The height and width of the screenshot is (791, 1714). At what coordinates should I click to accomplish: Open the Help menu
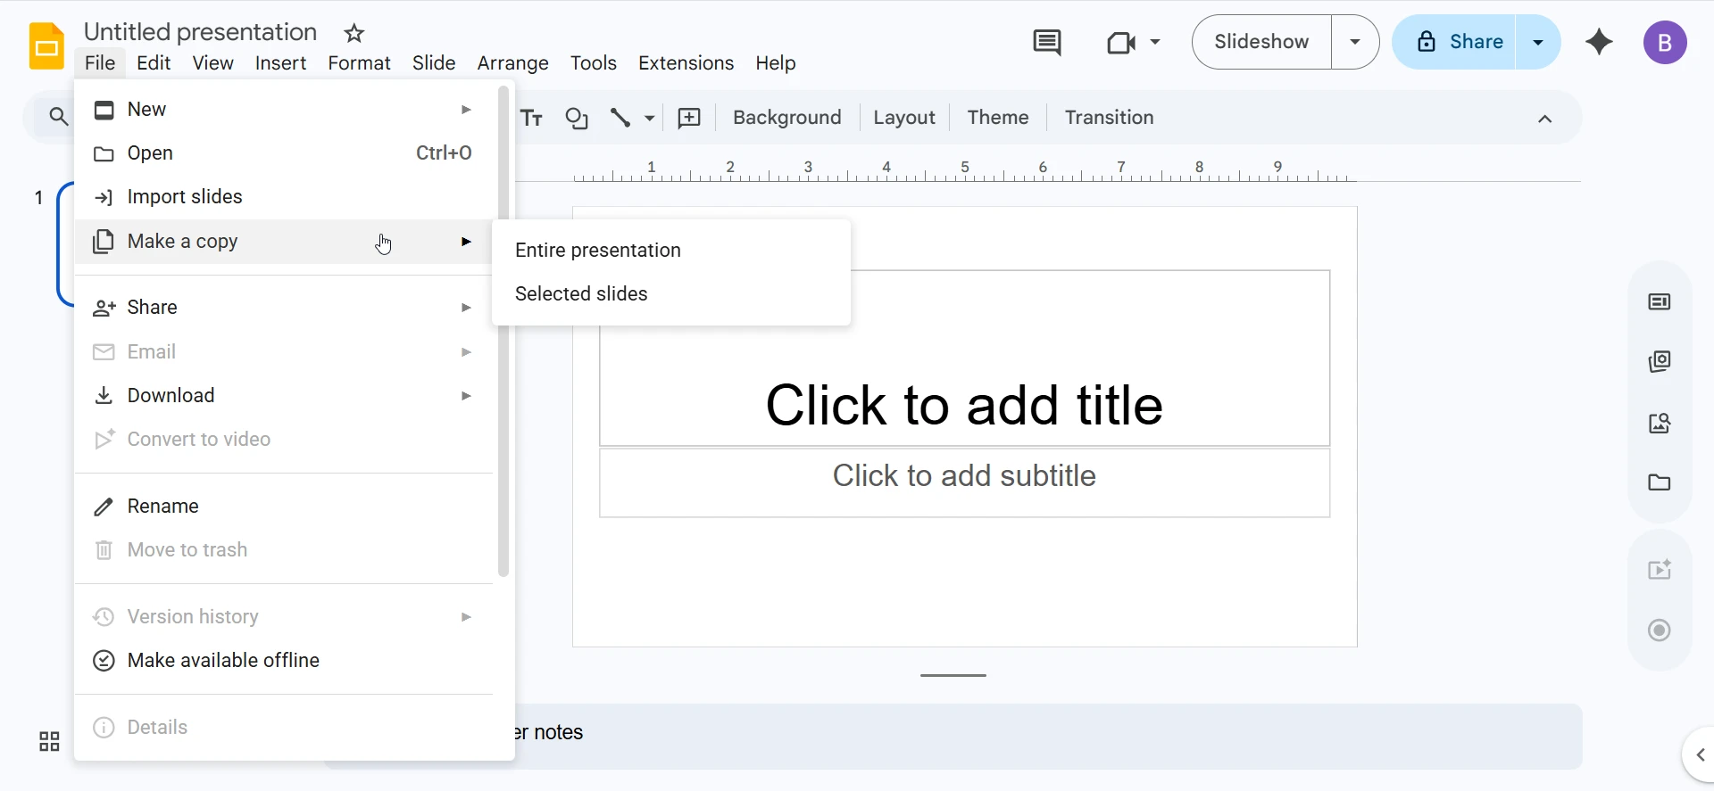pyautogui.click(x=776, y=63)
